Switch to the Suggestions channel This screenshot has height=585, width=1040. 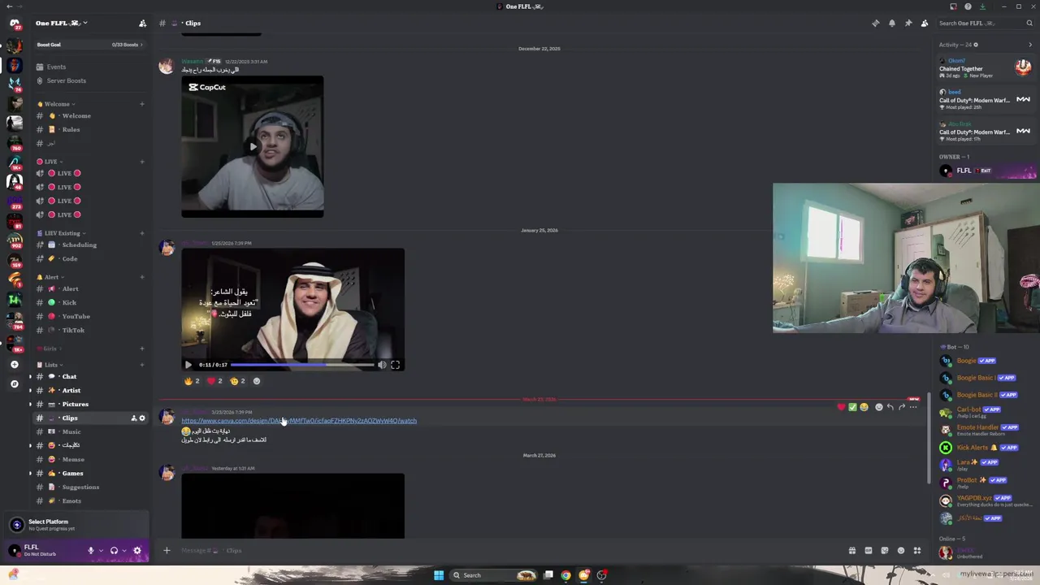pyautogui.click(x=89, y=487)
